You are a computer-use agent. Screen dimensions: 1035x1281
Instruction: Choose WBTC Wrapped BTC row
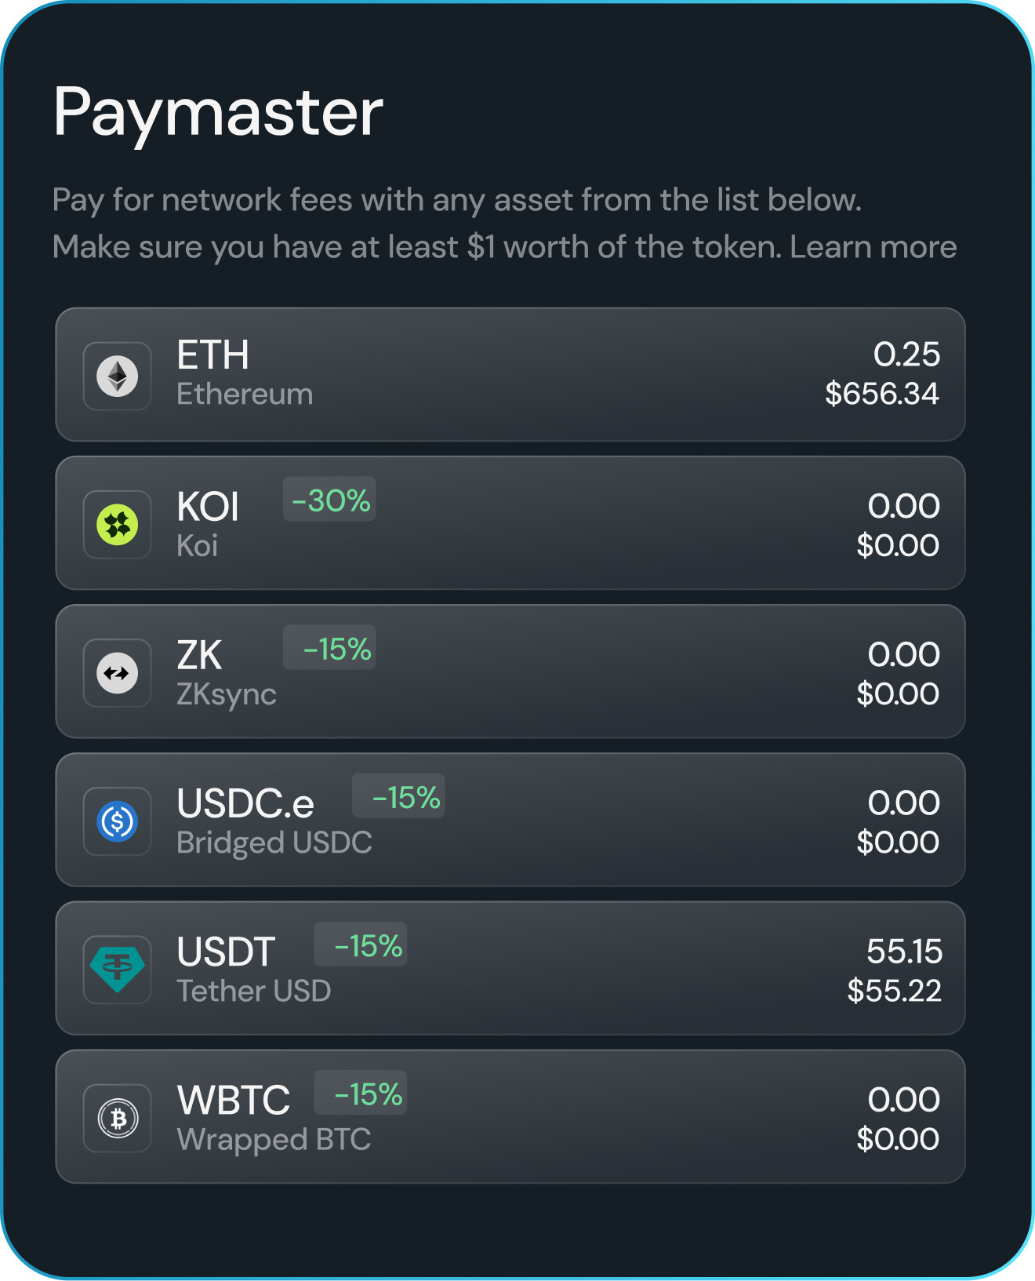510,1116
